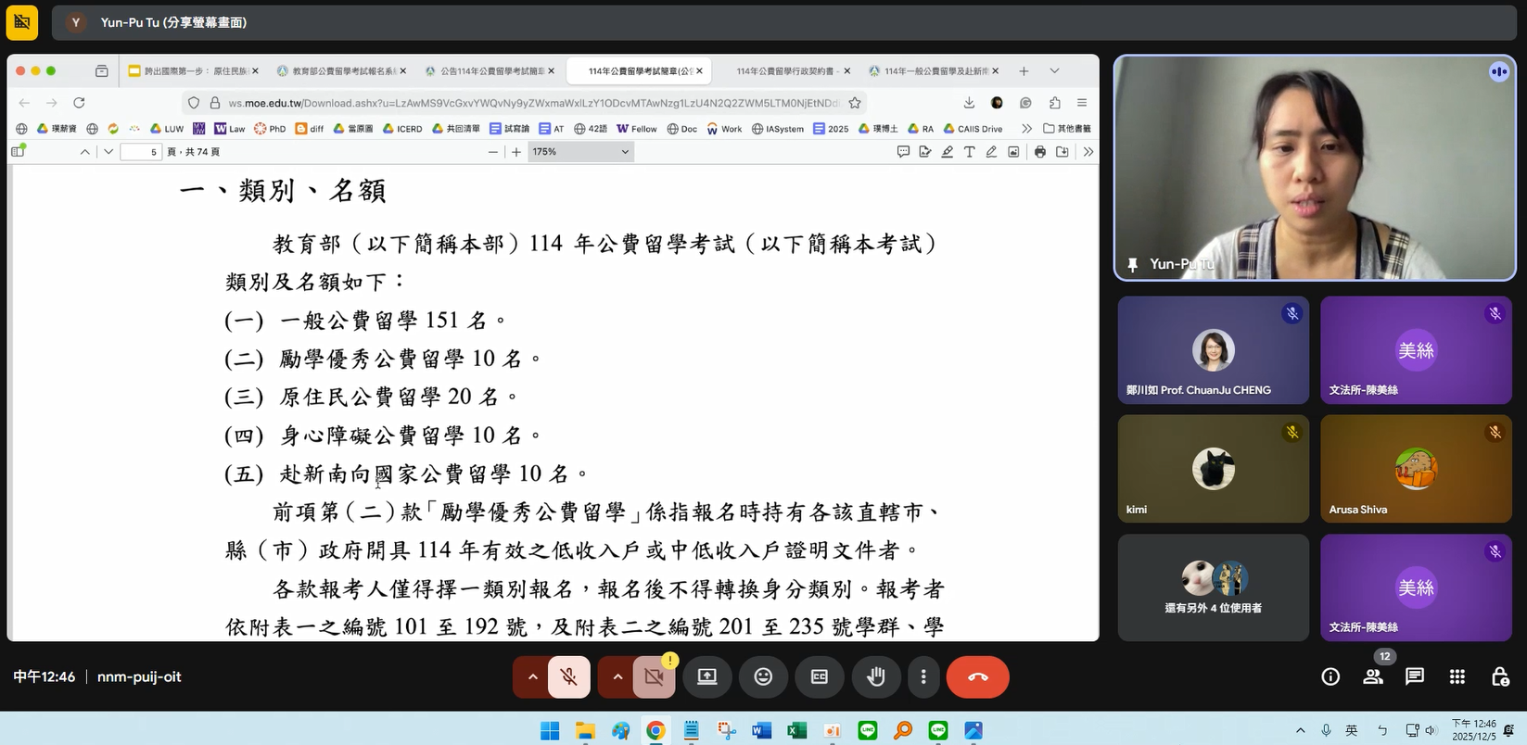Unmute the microphone in the meeting

(569, 677)
